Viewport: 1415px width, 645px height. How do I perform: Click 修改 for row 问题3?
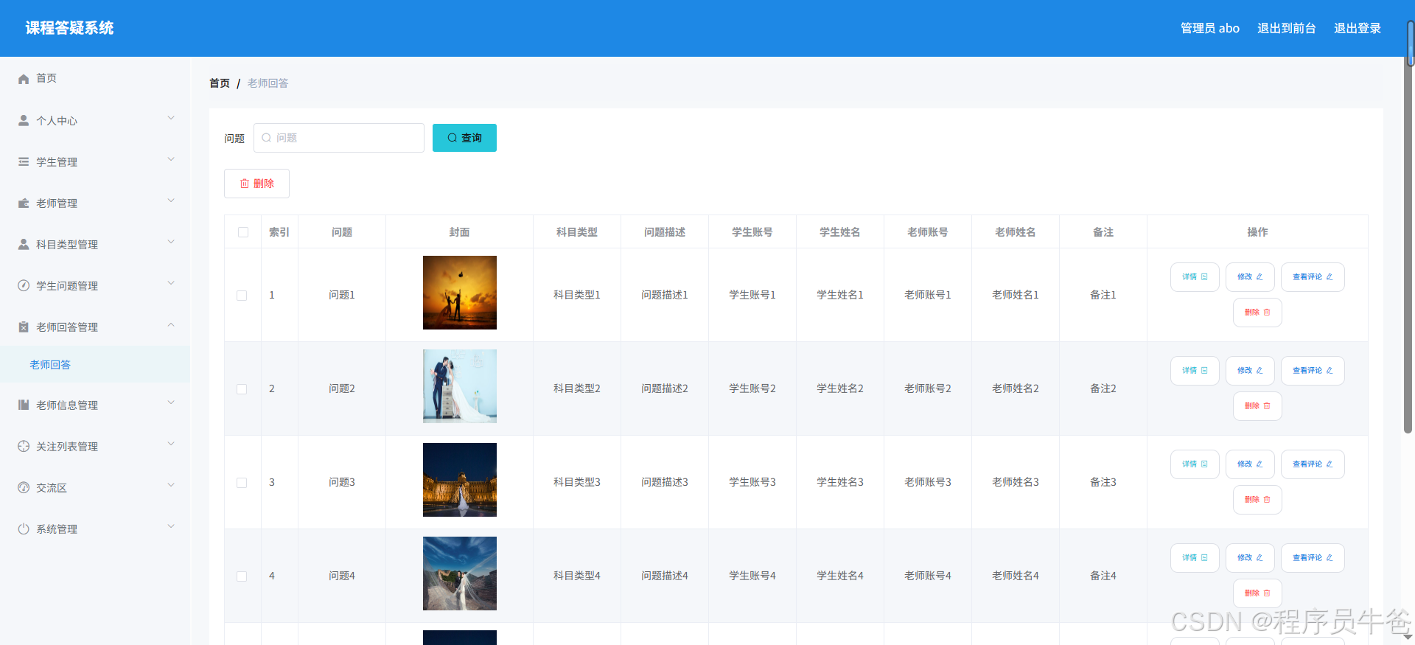coord(1250,464)
